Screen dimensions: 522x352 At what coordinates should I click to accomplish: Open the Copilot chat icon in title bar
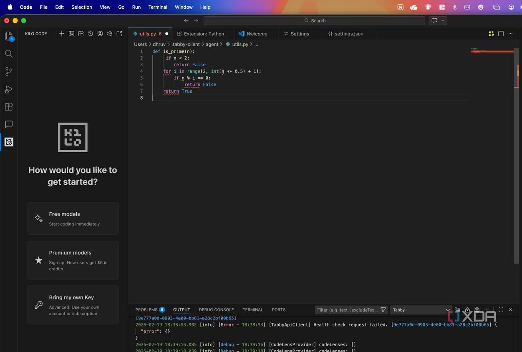pos(434,20)
